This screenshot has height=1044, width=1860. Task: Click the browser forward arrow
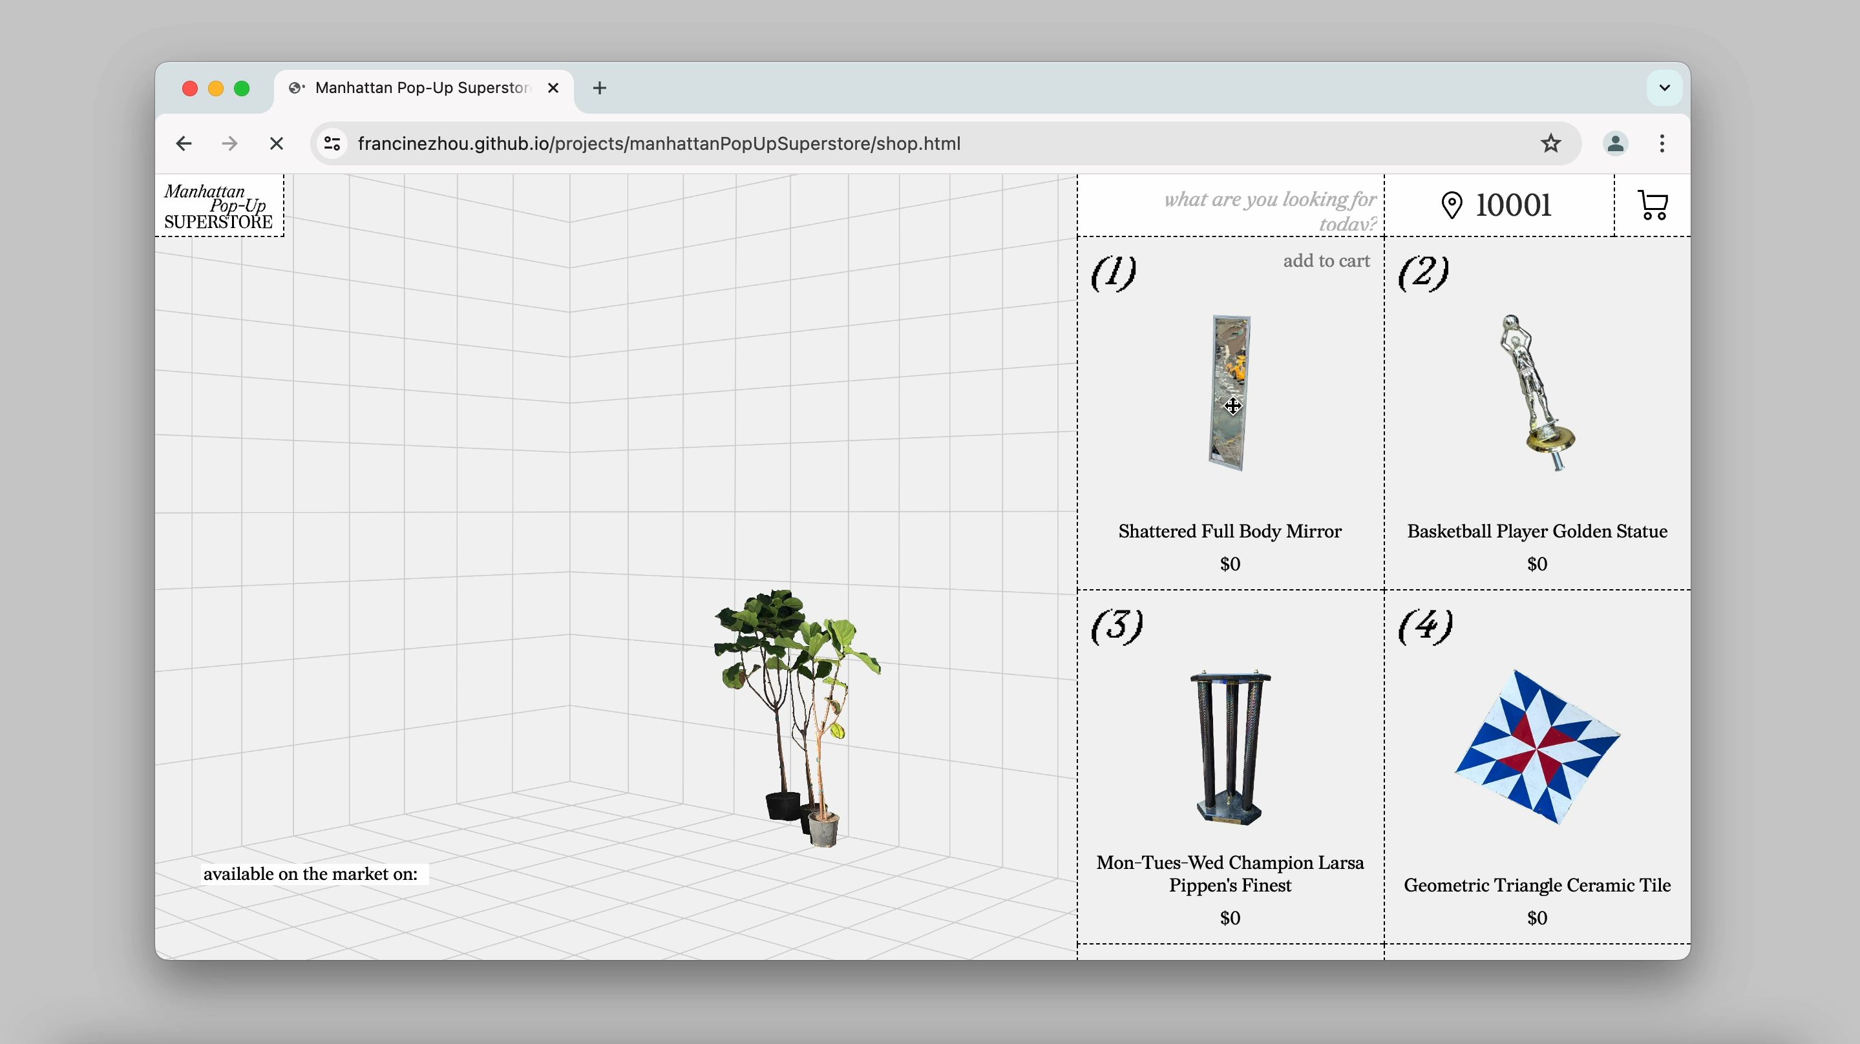(x=229, y=143)
